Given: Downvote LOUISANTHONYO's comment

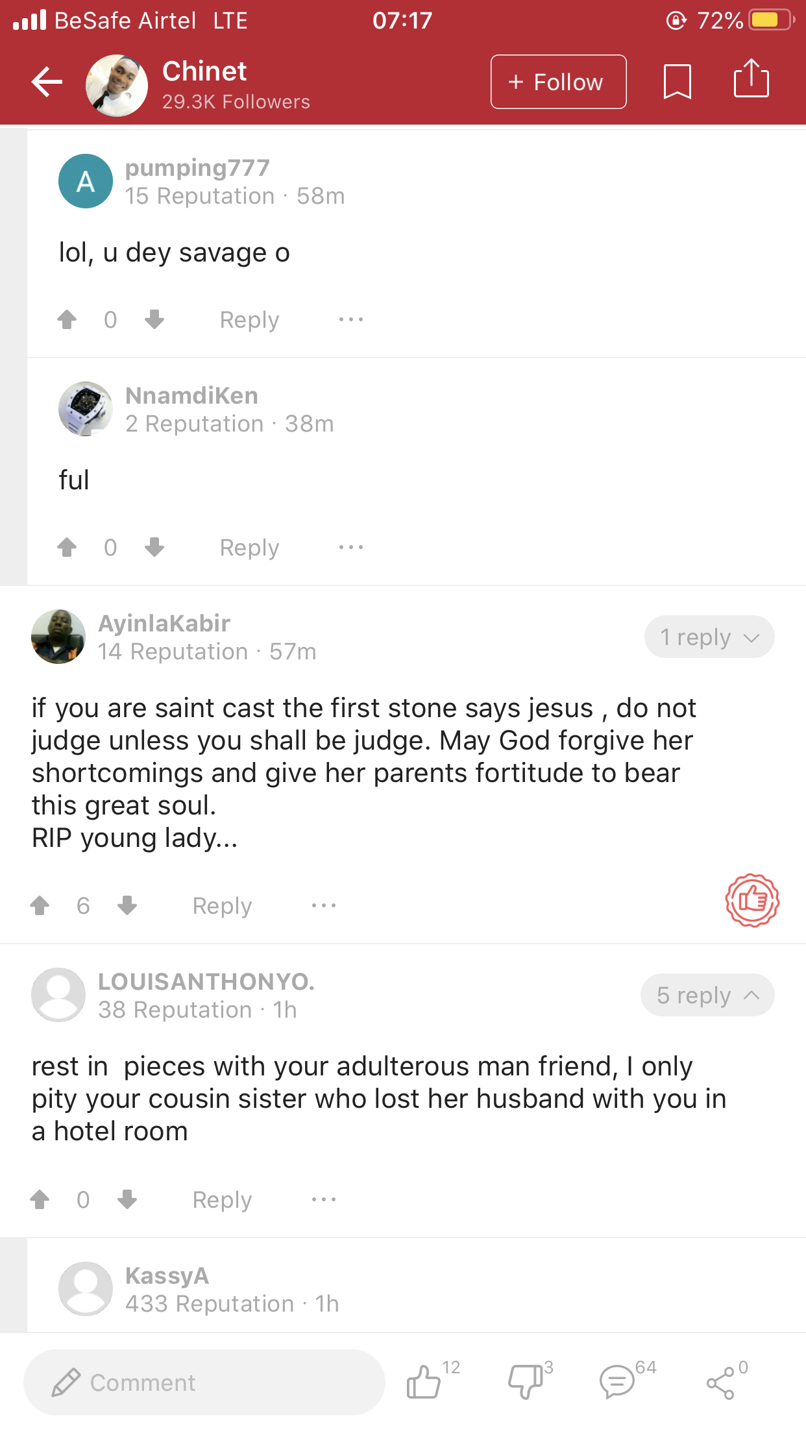Looking at the screenshot, I should pos(127,1199).
